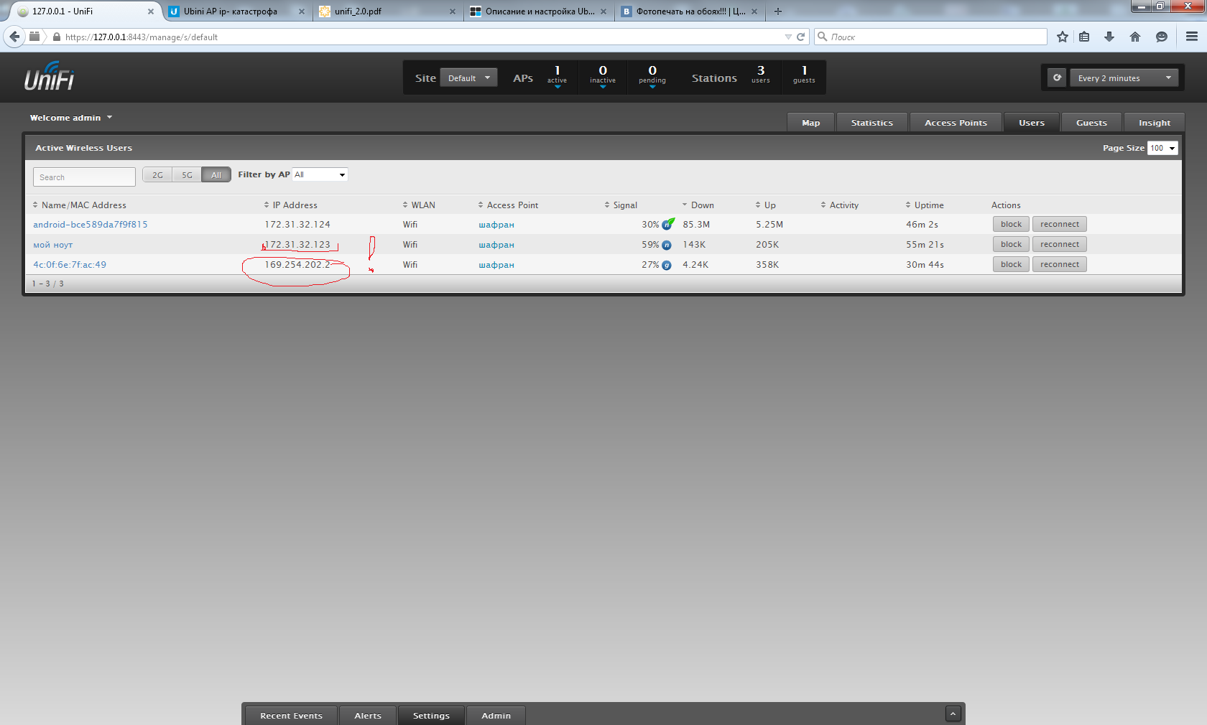Open the Alerts bottom tab

tap(368, 716)
